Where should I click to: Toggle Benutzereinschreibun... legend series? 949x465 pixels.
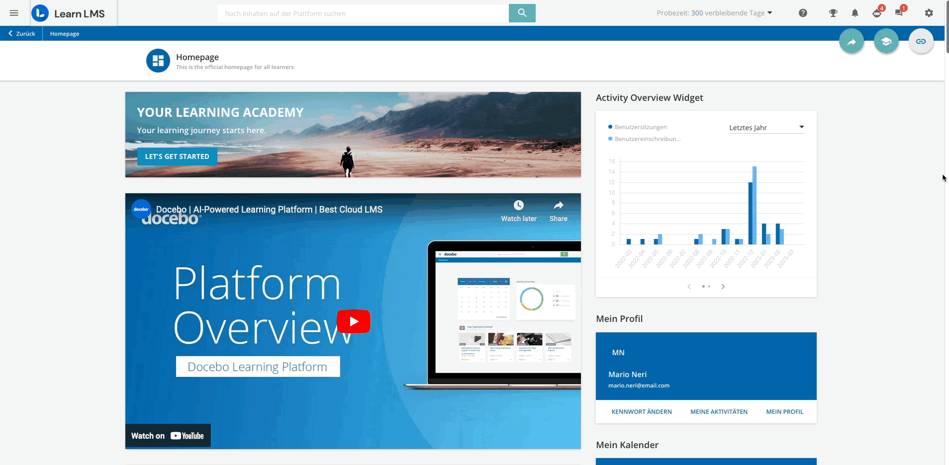(x=645, y=139)
